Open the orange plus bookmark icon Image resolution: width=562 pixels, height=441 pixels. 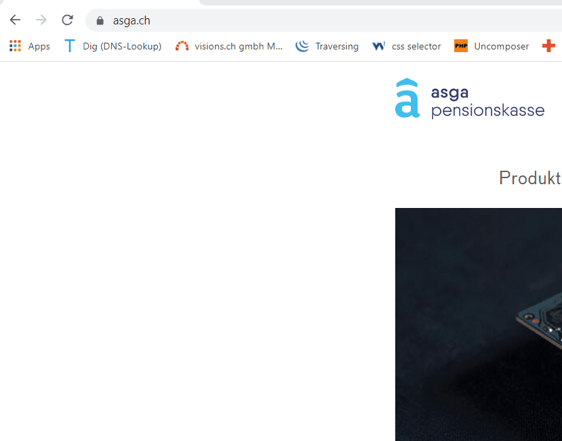click(548, 46)
